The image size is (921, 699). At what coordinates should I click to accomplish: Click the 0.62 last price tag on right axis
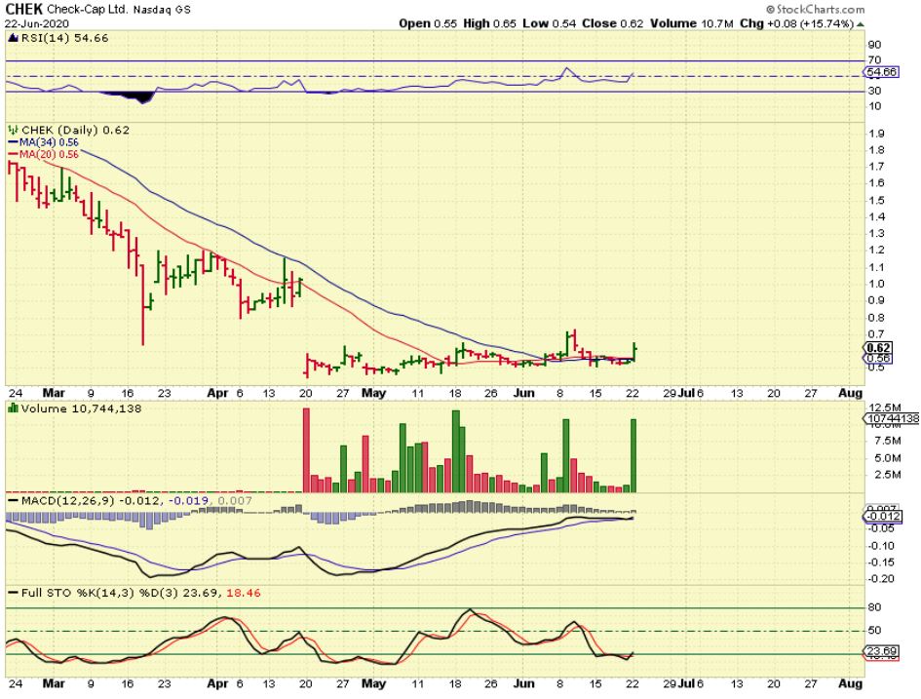[879, 348]
